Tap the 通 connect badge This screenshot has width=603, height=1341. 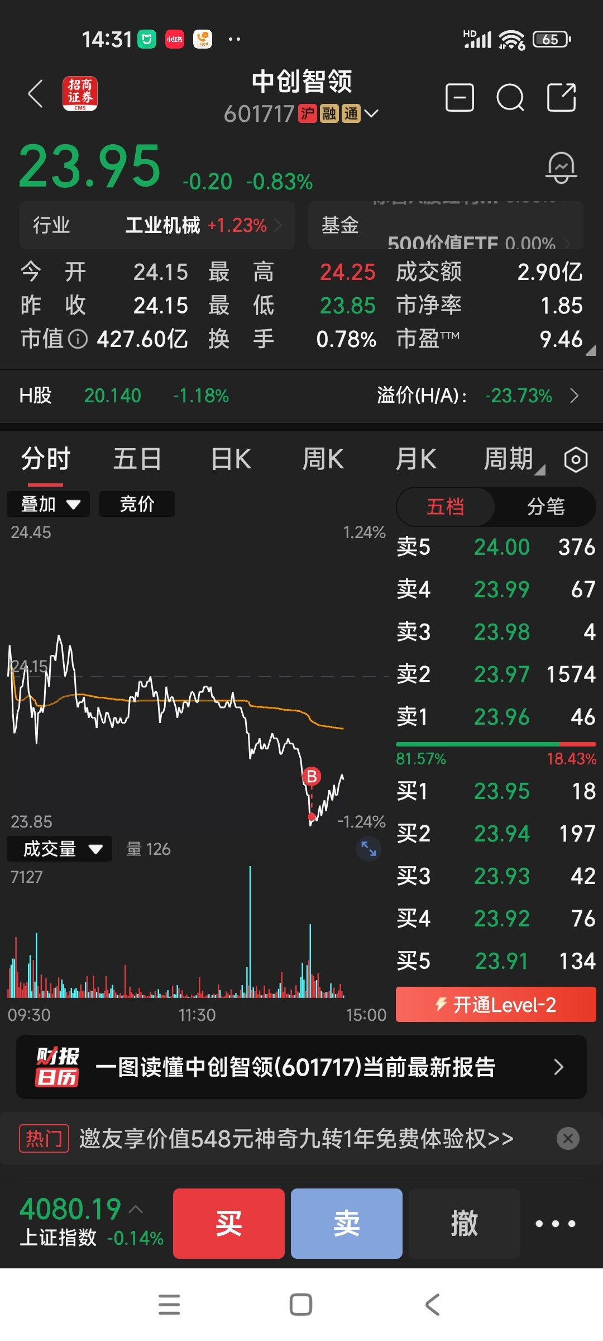(351, 113)
